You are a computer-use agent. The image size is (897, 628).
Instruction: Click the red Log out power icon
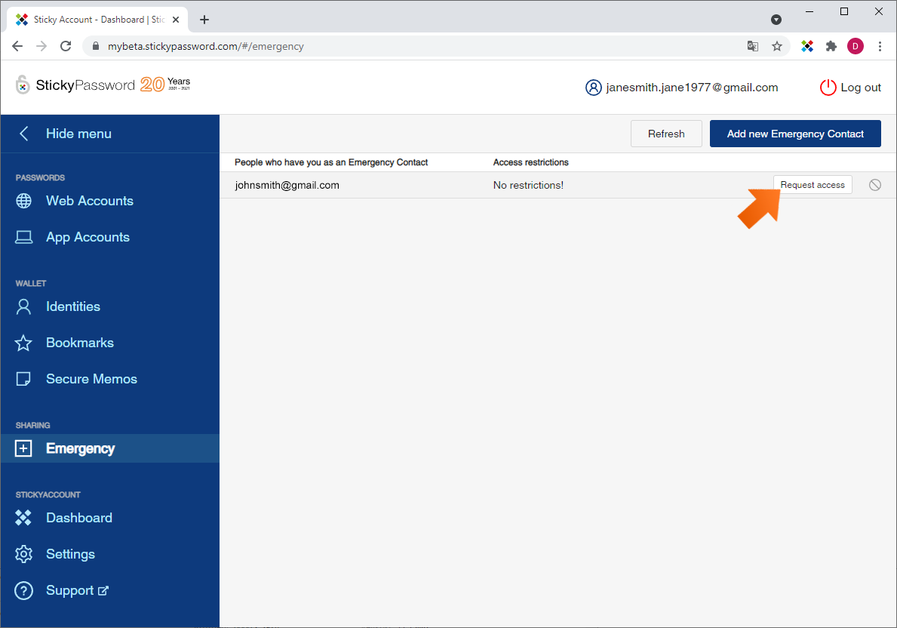[828, 88]
